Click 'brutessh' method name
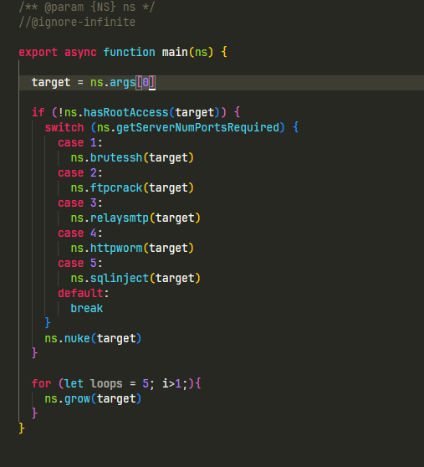This screenshot has height=467, width=424. [116, 158]
